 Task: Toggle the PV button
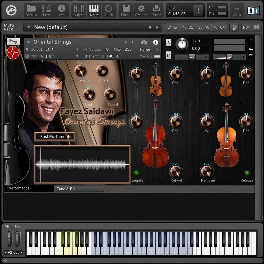251,55
